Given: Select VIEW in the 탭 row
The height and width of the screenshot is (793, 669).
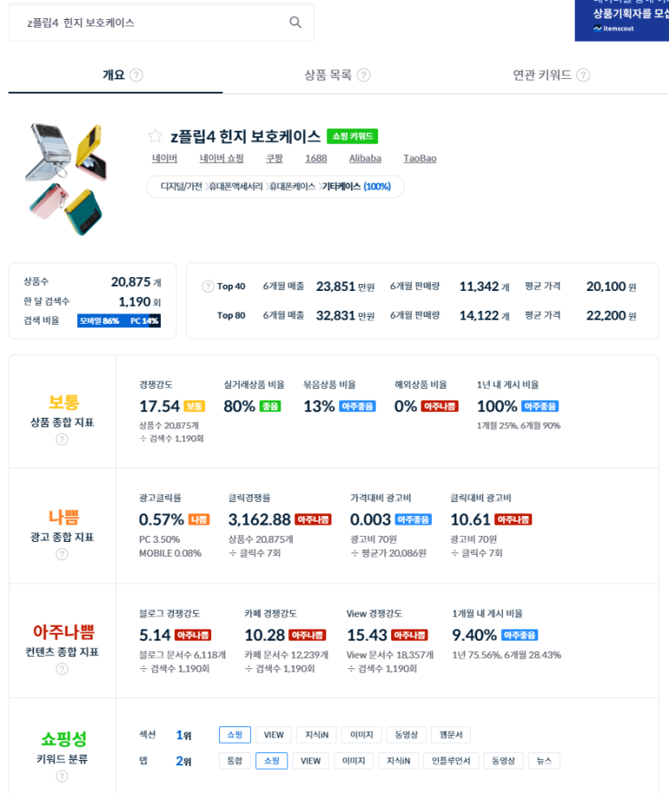Looking at the screenshot, I should (x=311, y=761).
